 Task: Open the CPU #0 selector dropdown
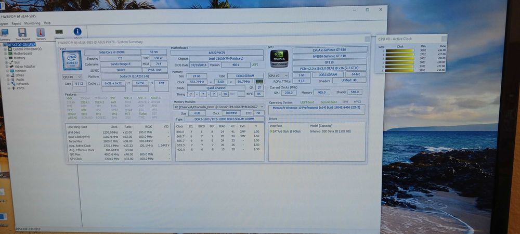[x=72, y=77]
